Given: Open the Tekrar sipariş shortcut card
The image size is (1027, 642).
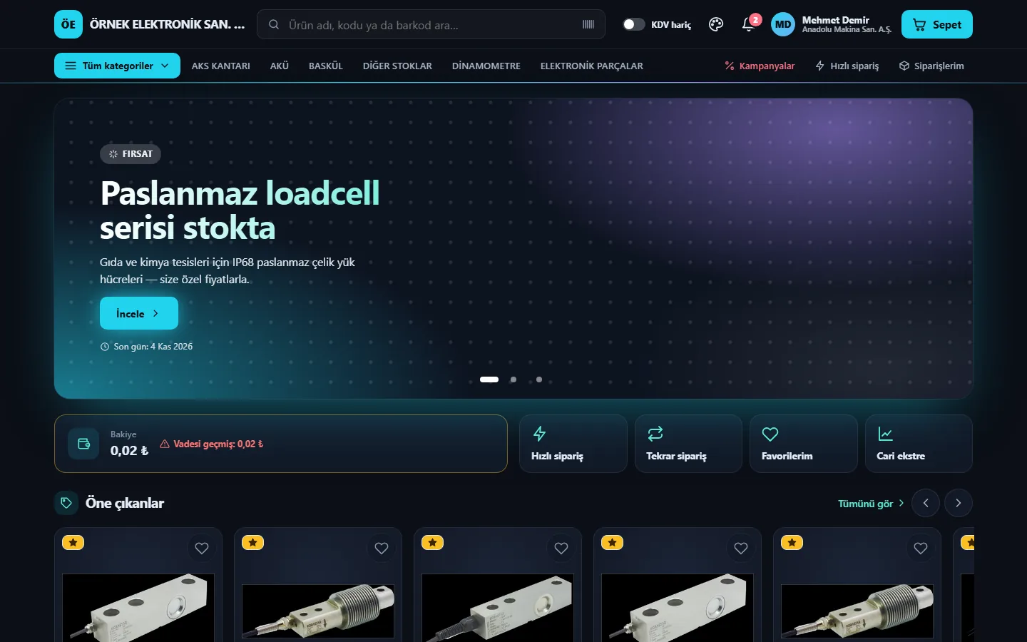Looking at the screenshot, I should coord(688,444).
